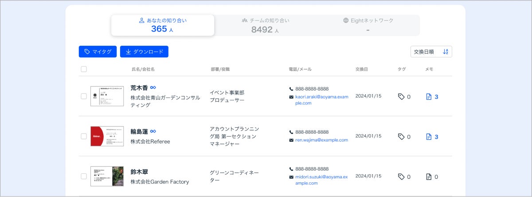This screenshot has width=532, height=197.
Task: Click the マイタグ button
Action: pos(98,52)
